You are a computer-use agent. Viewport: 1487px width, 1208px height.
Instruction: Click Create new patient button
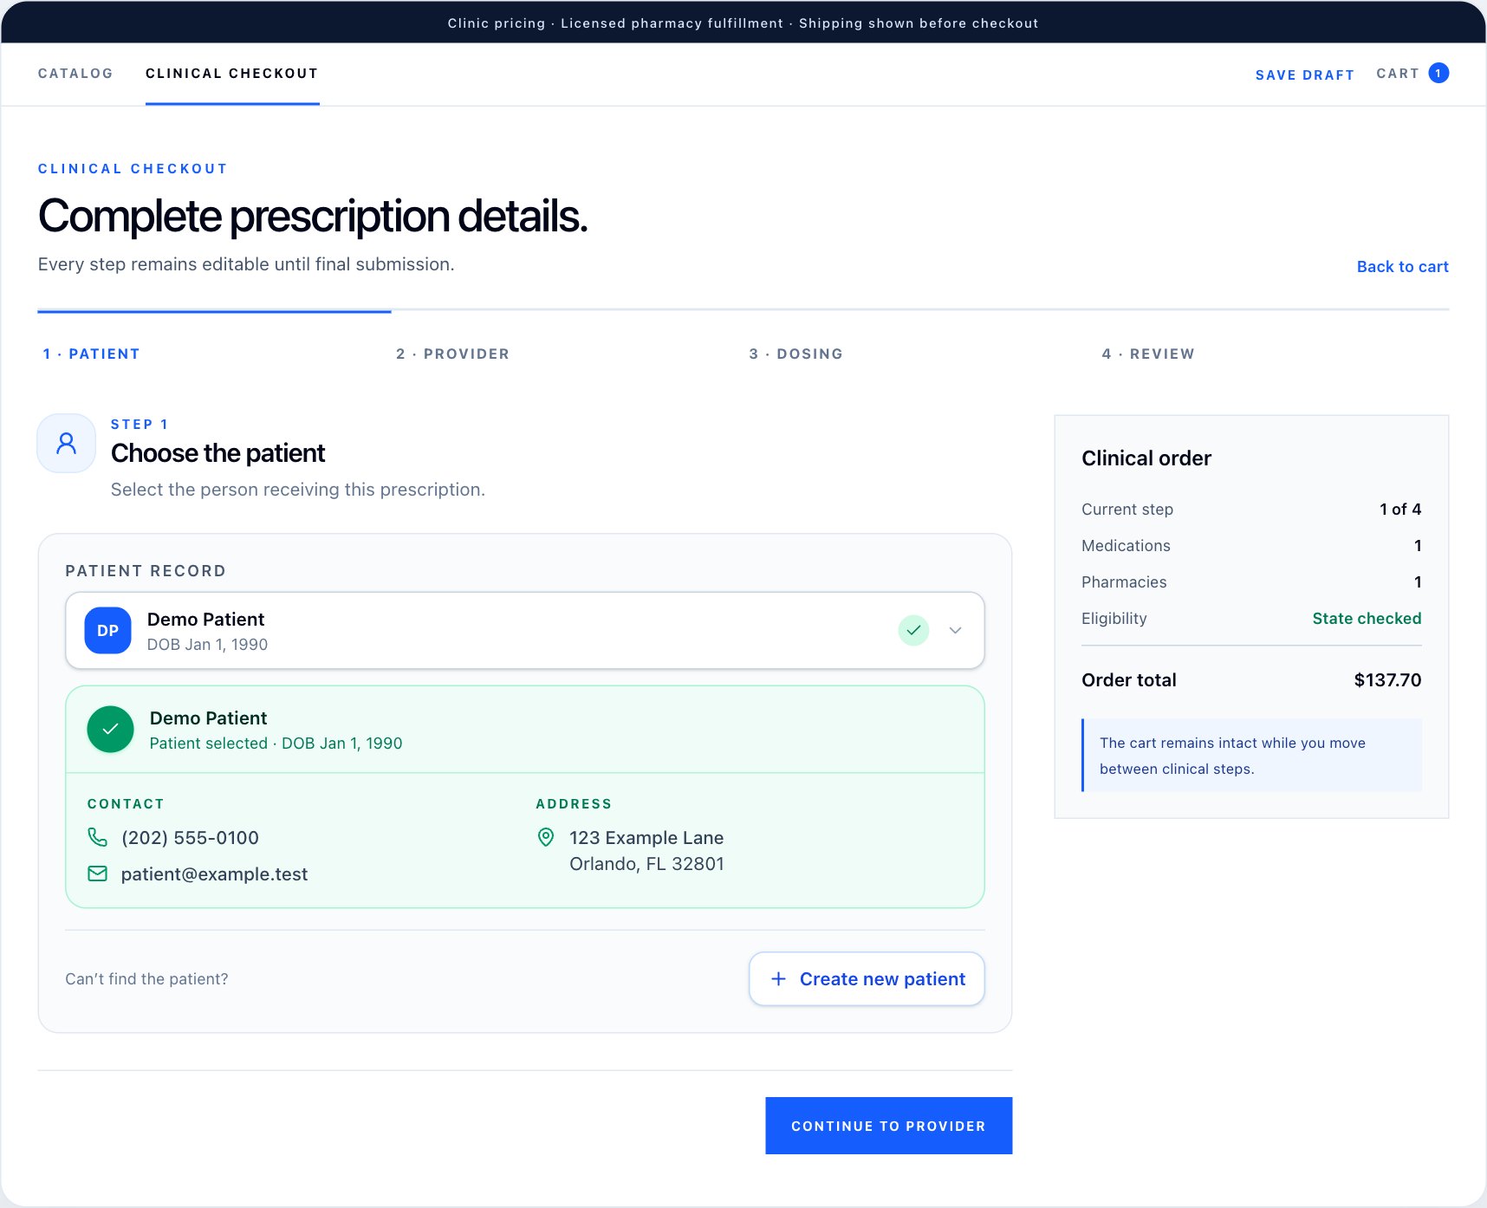click(867, 979)
